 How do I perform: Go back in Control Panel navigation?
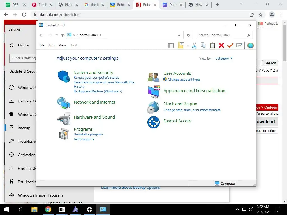click(42, 35)
